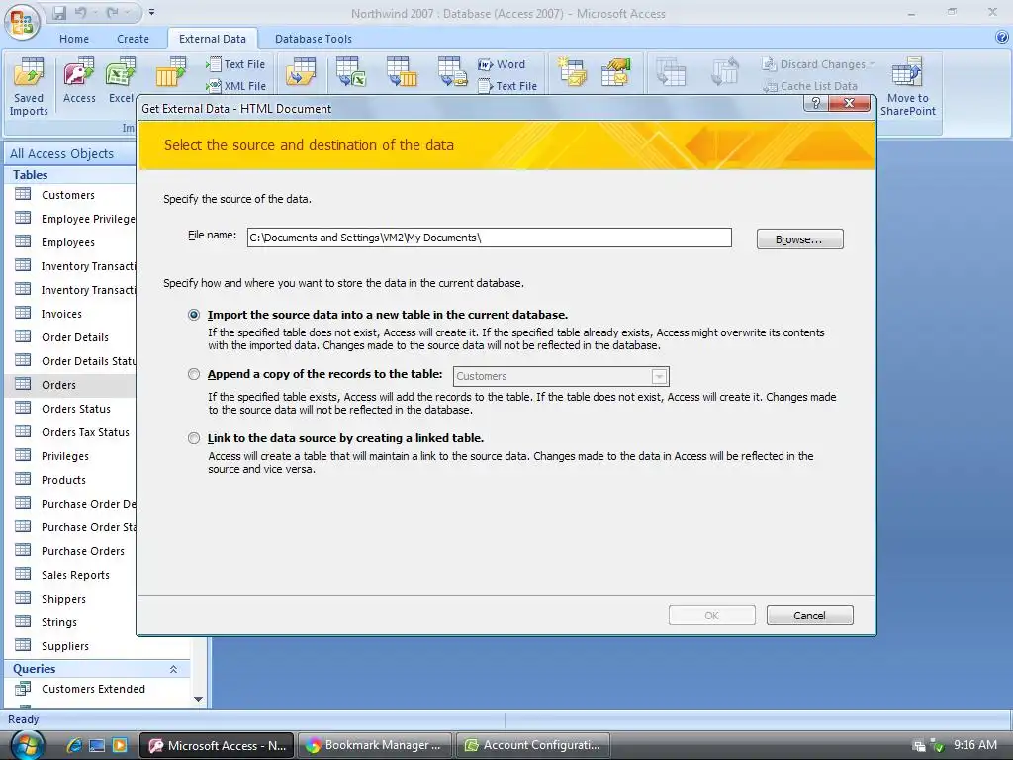Screen dimensions: 1013x760
Task: Open the Database Tools tab
Action: point(314,39)
